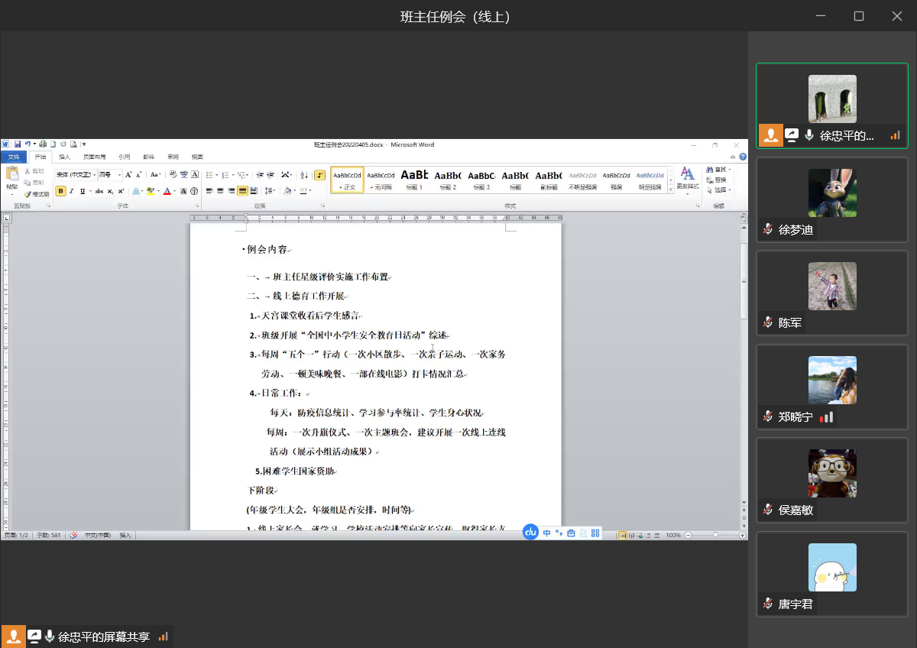
Task: Click the Zoom Out minus icon in status bar
Action: tap(689, 535)
